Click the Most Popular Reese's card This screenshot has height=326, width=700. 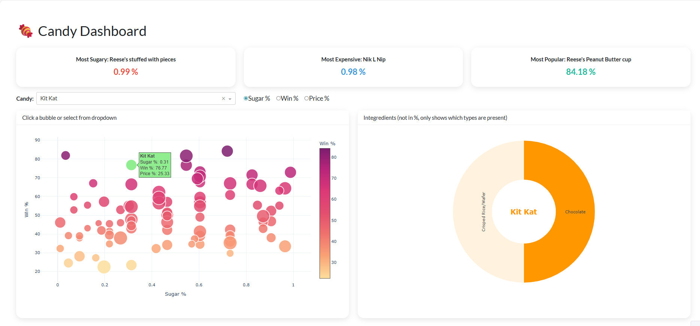click(581, 67)
